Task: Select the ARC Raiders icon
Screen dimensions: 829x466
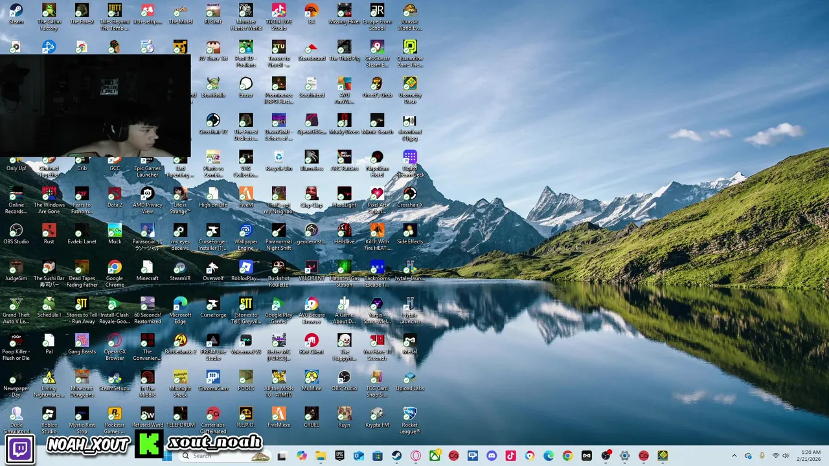Action: (x=345, y=161)
